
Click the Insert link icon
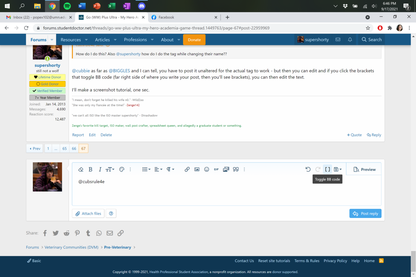click(187, 169)
